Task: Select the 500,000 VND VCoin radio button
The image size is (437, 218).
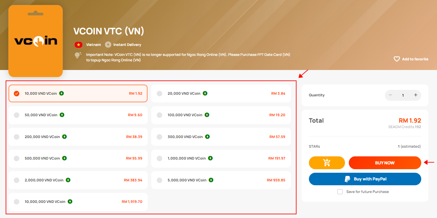Action: point(17,158)
